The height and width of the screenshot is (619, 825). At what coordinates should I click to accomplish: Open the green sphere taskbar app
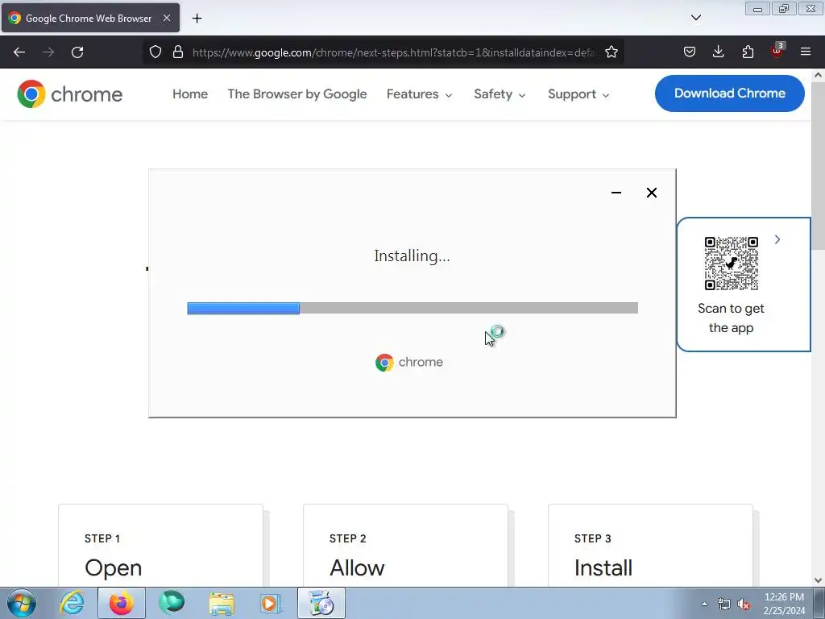[x=172, y=603]
